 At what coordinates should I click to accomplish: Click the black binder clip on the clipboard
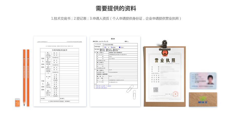tap(165, 45)
